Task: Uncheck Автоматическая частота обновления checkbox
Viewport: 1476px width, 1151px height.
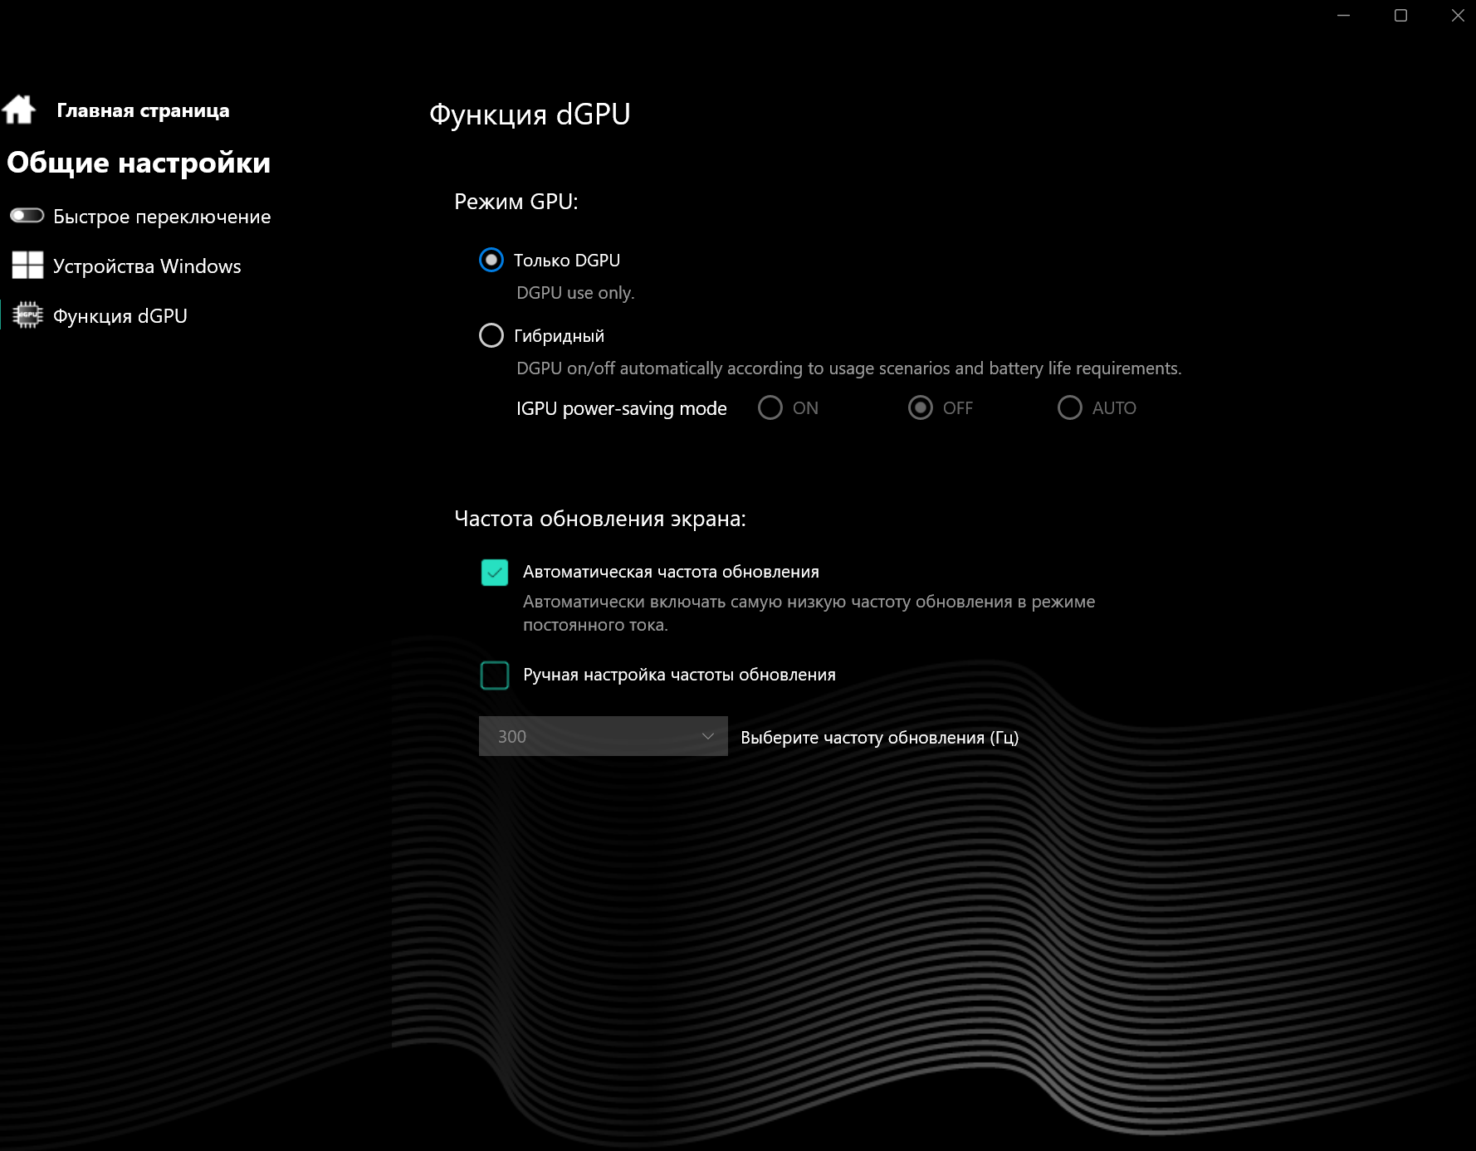Action: [x=495, y=573]
